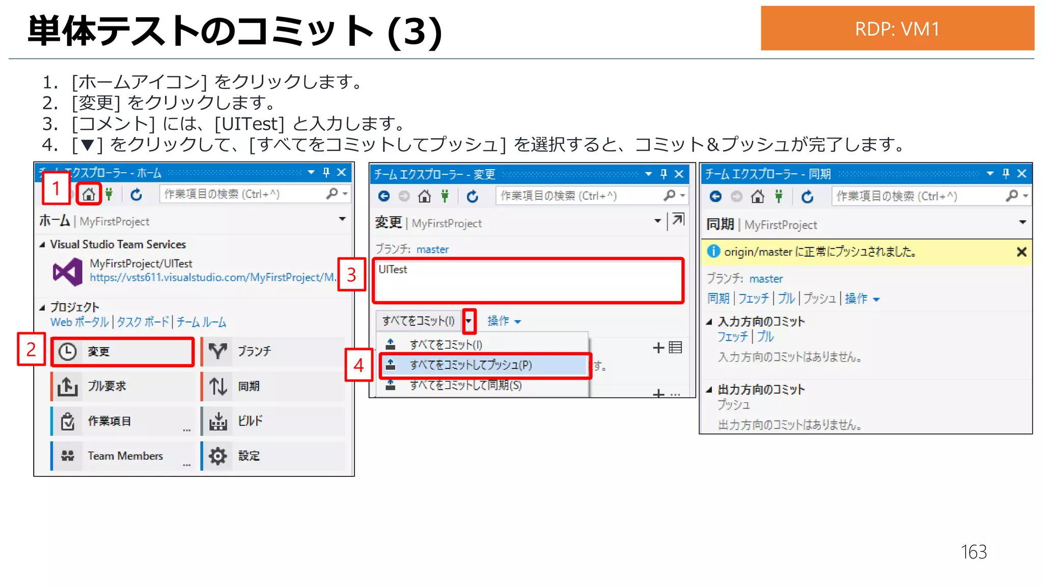Click the master branch link in Sync panel
Screen dimensions: 1043x587
pos(766,279)
